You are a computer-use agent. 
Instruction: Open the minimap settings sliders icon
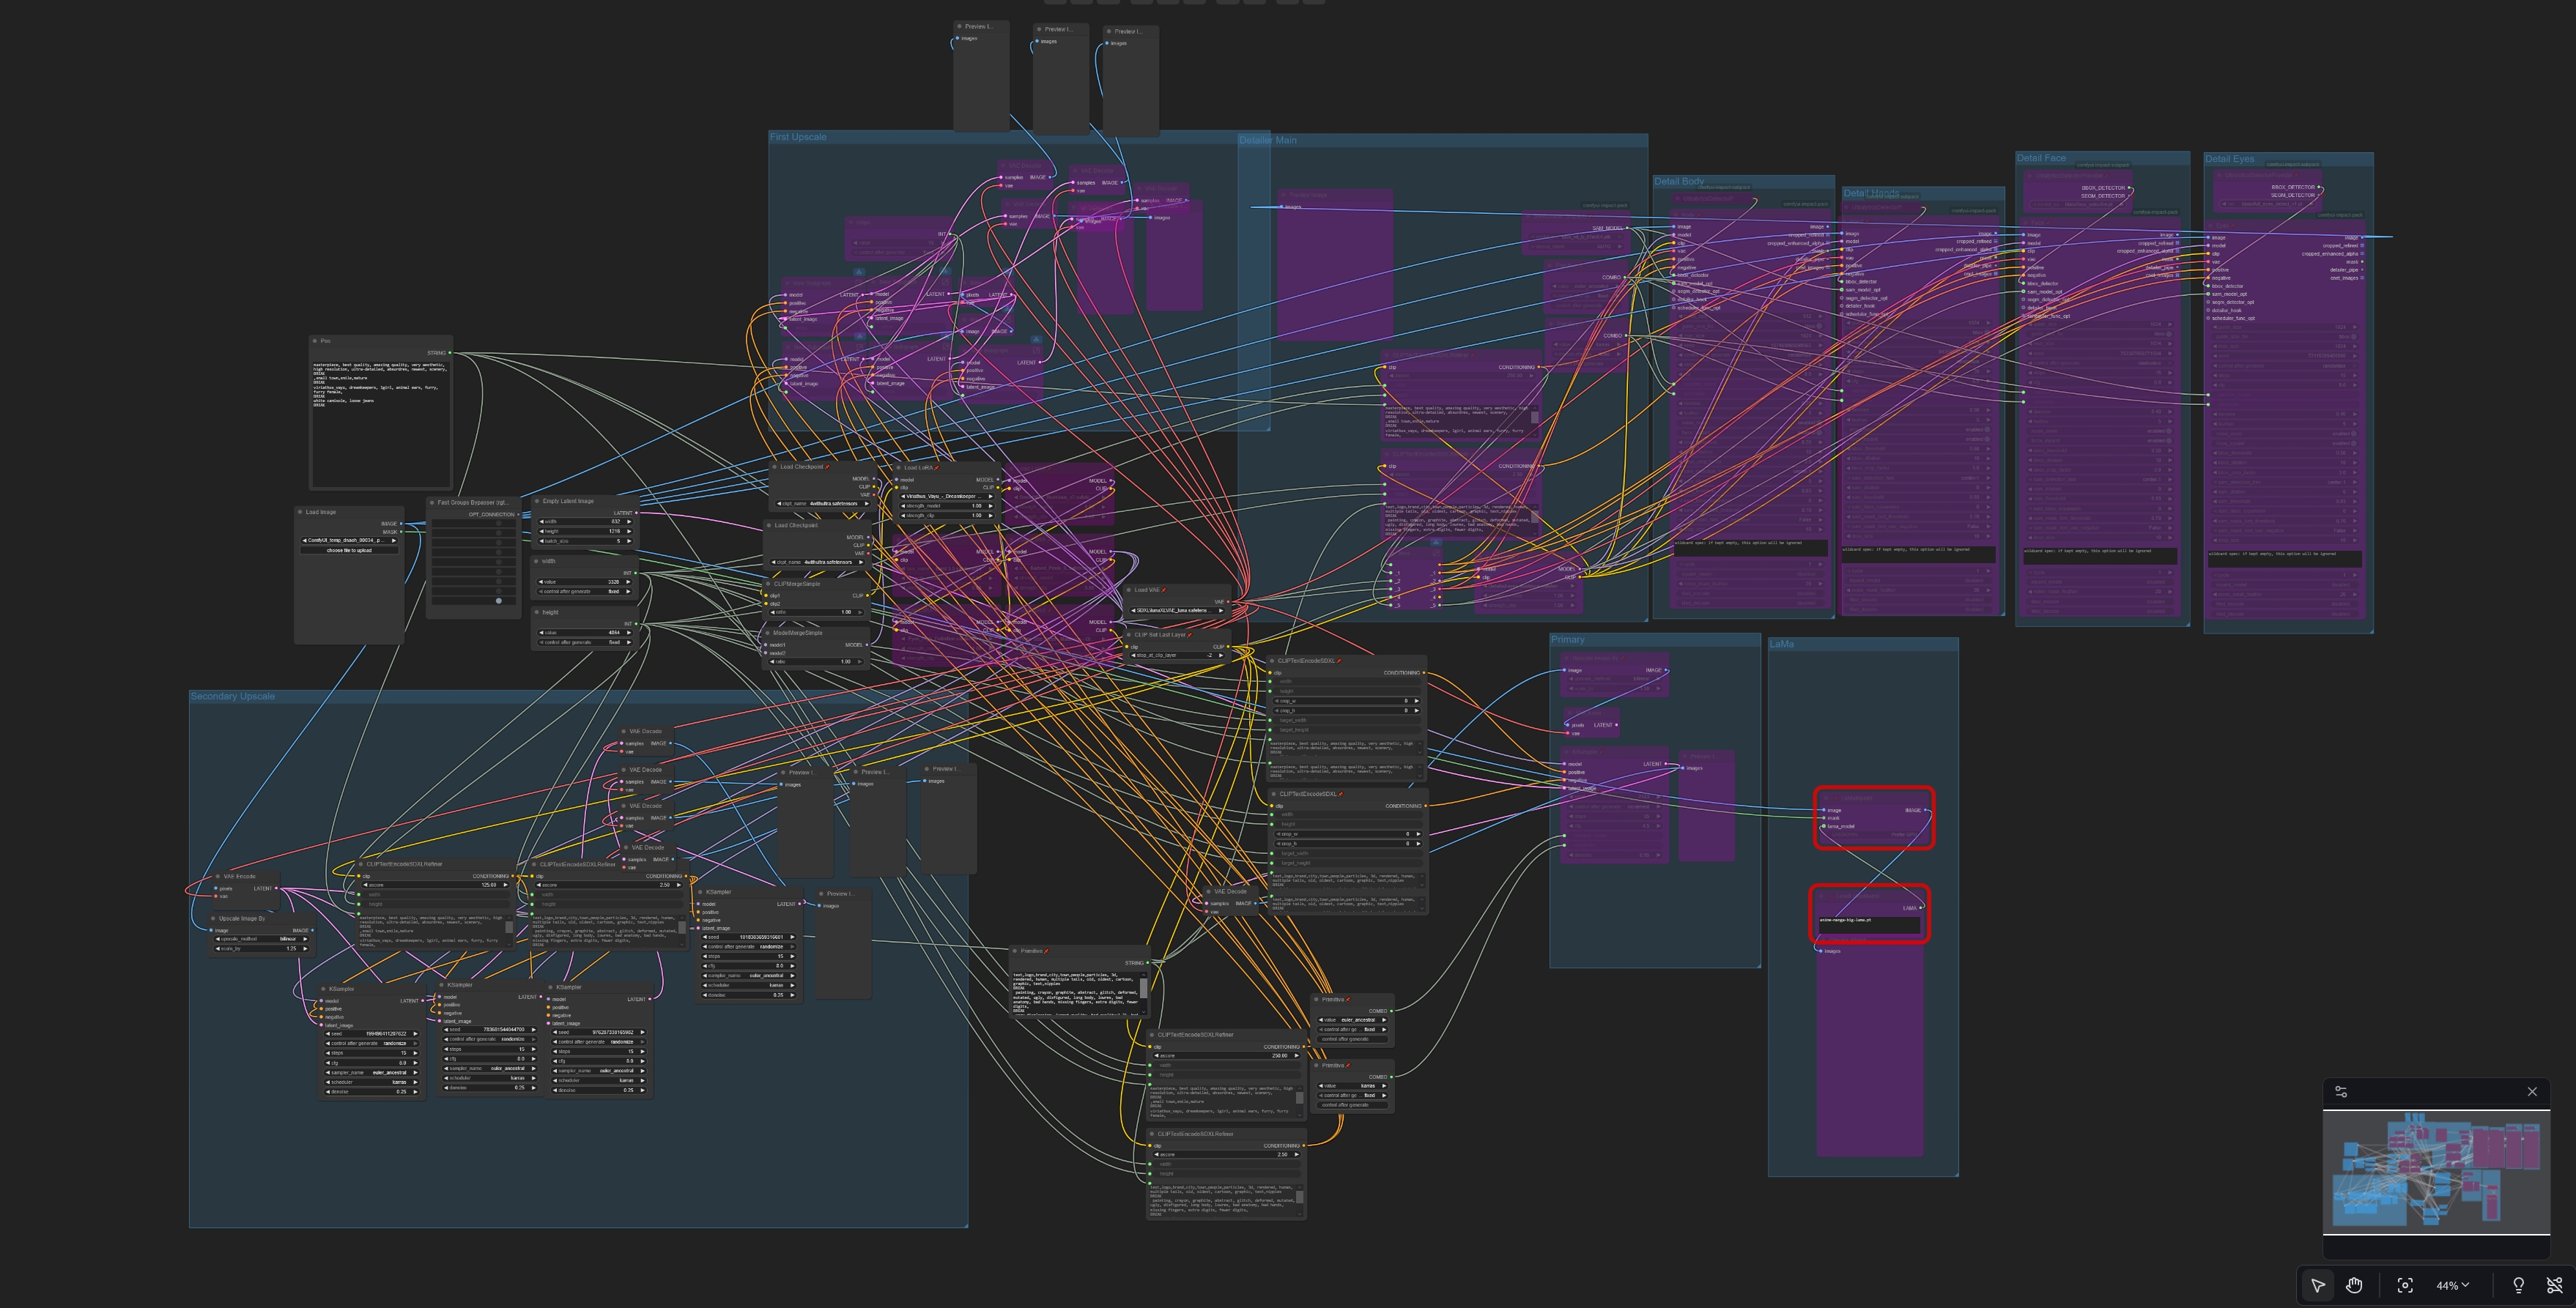2341,1091
